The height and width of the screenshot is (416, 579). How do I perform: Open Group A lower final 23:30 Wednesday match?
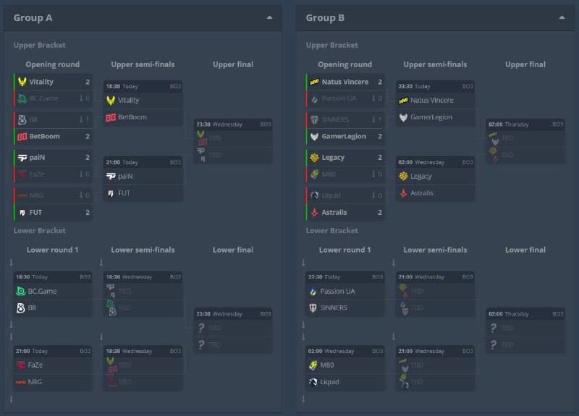pyautogui.click(x=233, y=331)
